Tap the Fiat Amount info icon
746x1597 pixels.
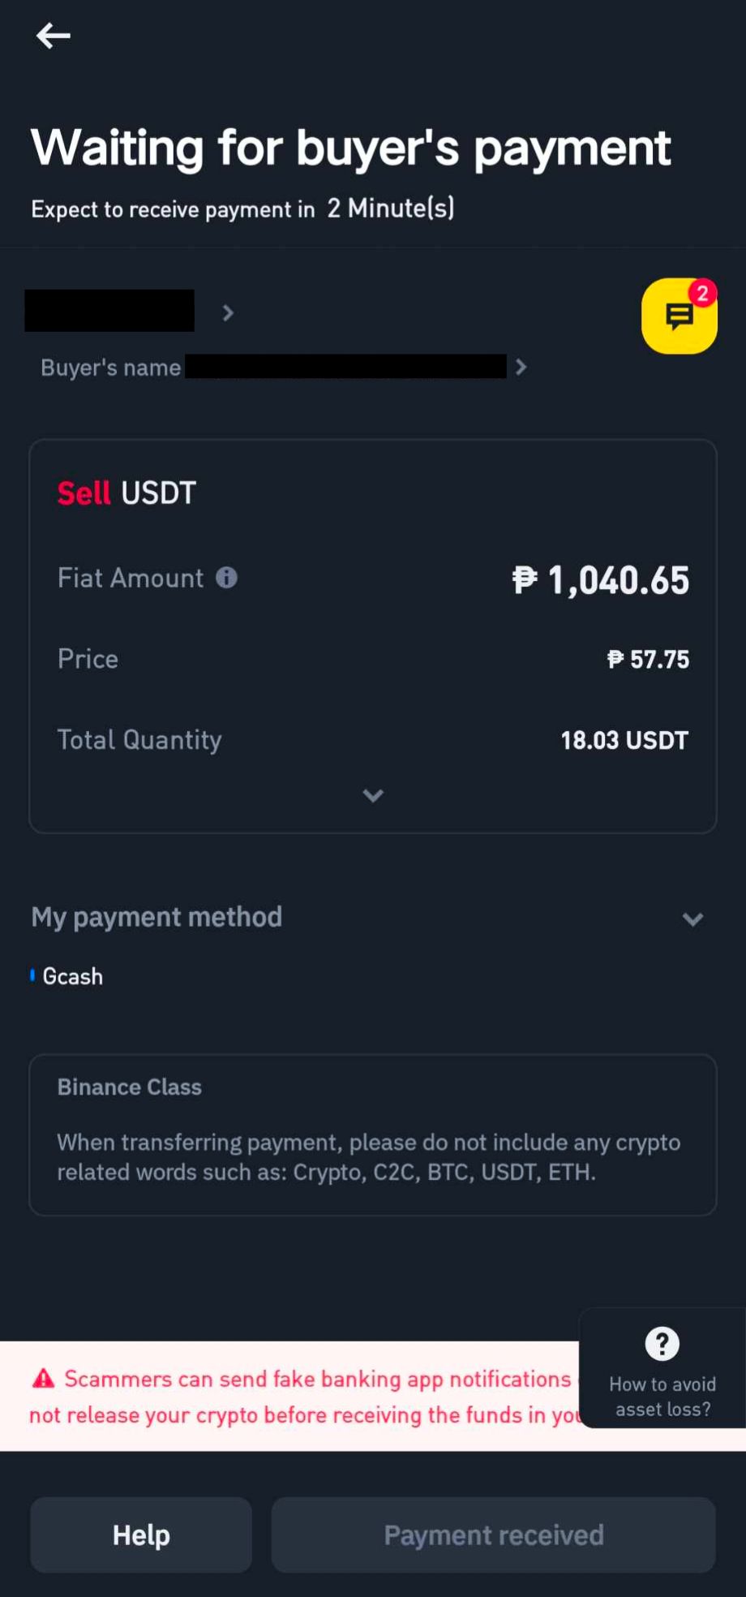coord(226,578)
